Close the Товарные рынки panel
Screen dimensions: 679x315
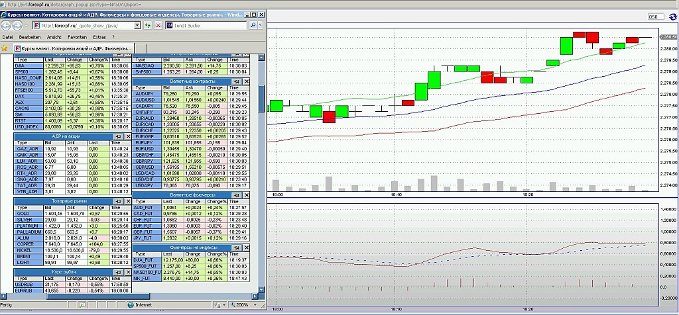128,201
